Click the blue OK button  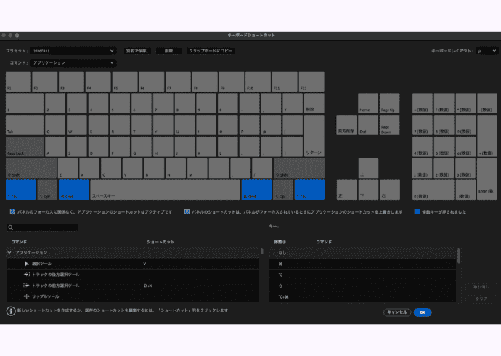click(x=423, y=312)
